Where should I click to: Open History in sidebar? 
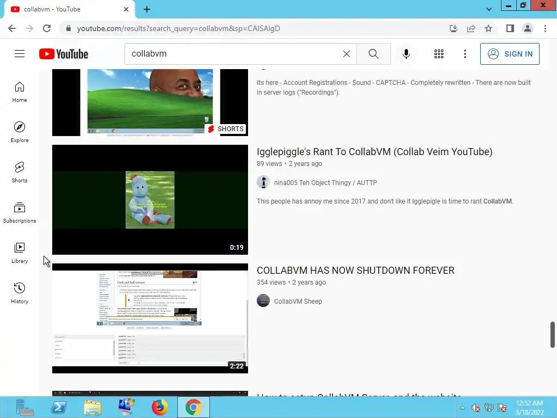(20, 293)
